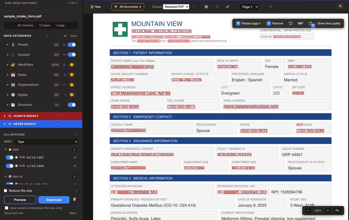Toggle the People category switch
349x220 pixels.
click(x=72, y=45)
